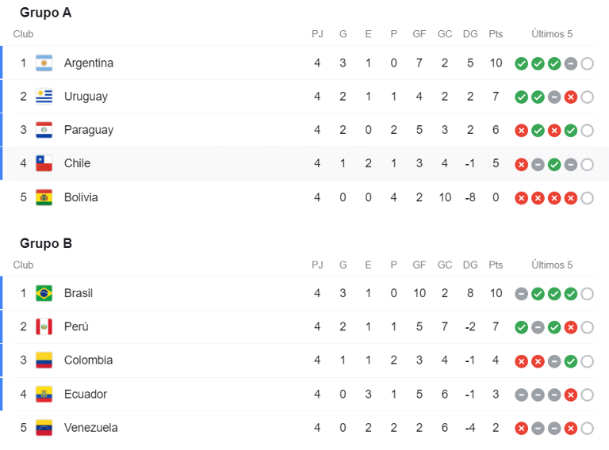Viewport: 609px width, 450px height.
Task: Select the Chile row in Grupo A
Action: [304, 163]
